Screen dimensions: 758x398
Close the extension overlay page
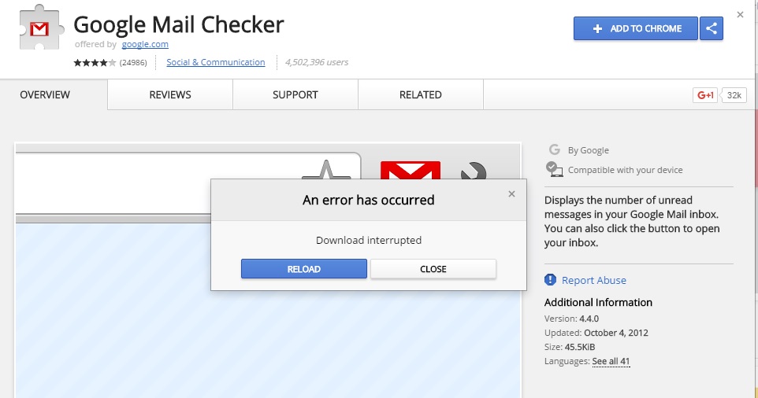point(740,14)
